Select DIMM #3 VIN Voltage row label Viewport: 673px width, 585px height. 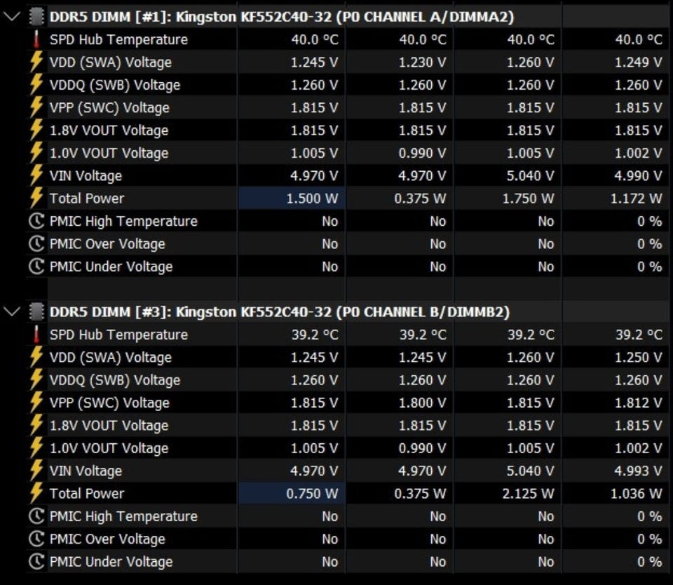click(x=86, y=471)
